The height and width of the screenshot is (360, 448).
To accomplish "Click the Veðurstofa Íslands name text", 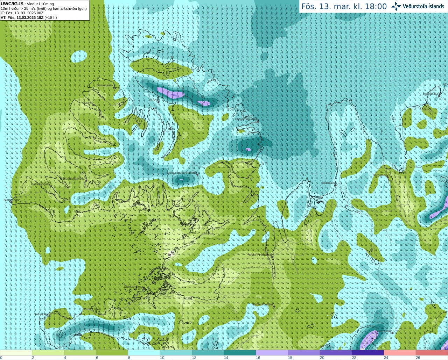I will 423,6.
